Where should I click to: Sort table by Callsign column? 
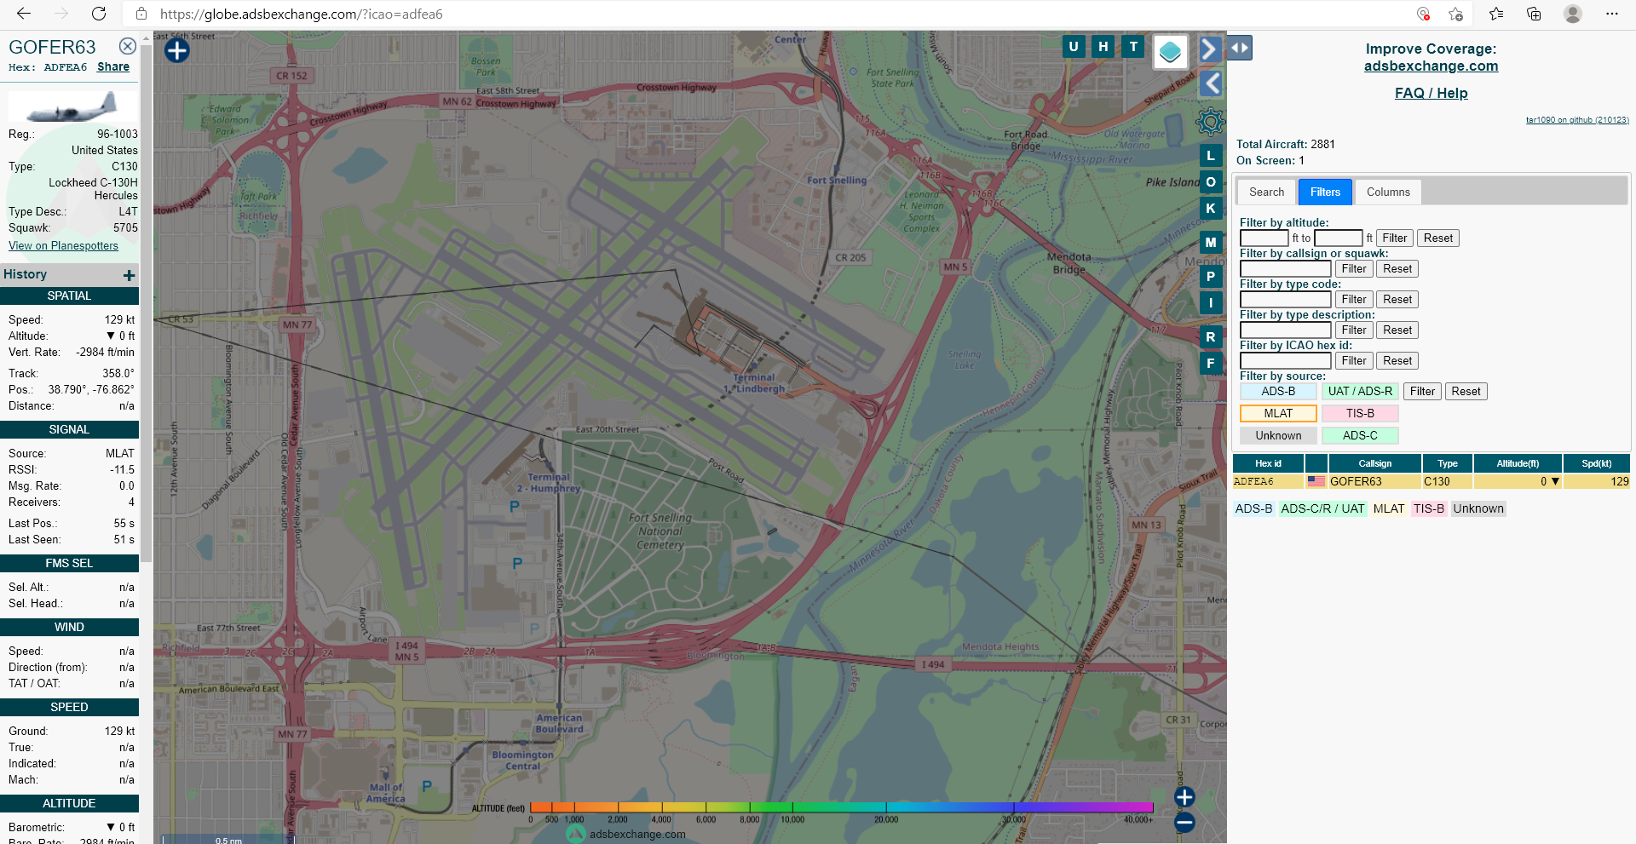[x=1374, y=463]
